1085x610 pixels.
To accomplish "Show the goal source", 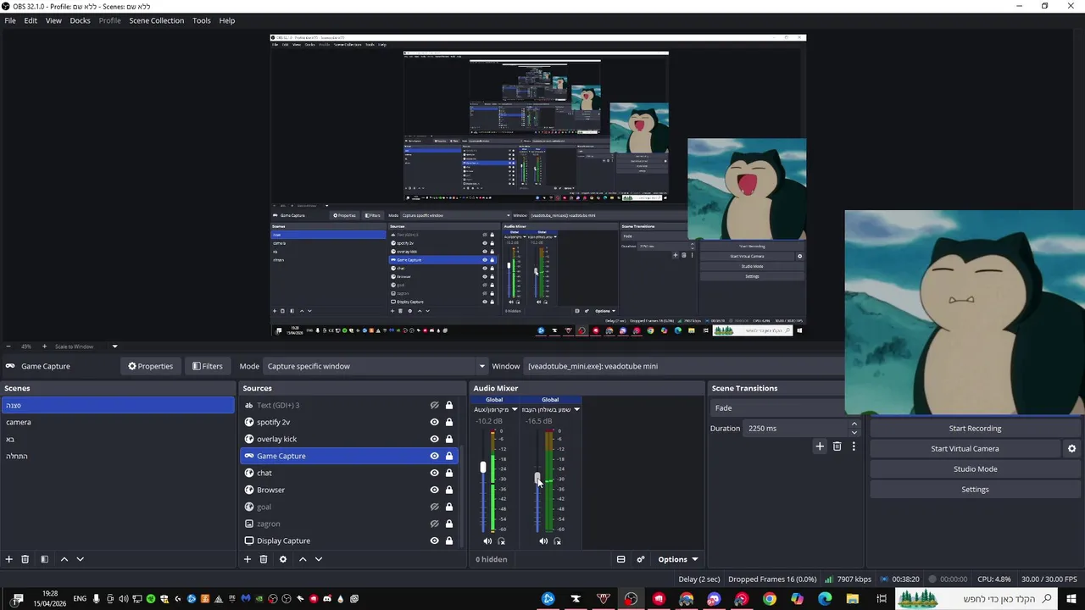I will tap(434, 507).
